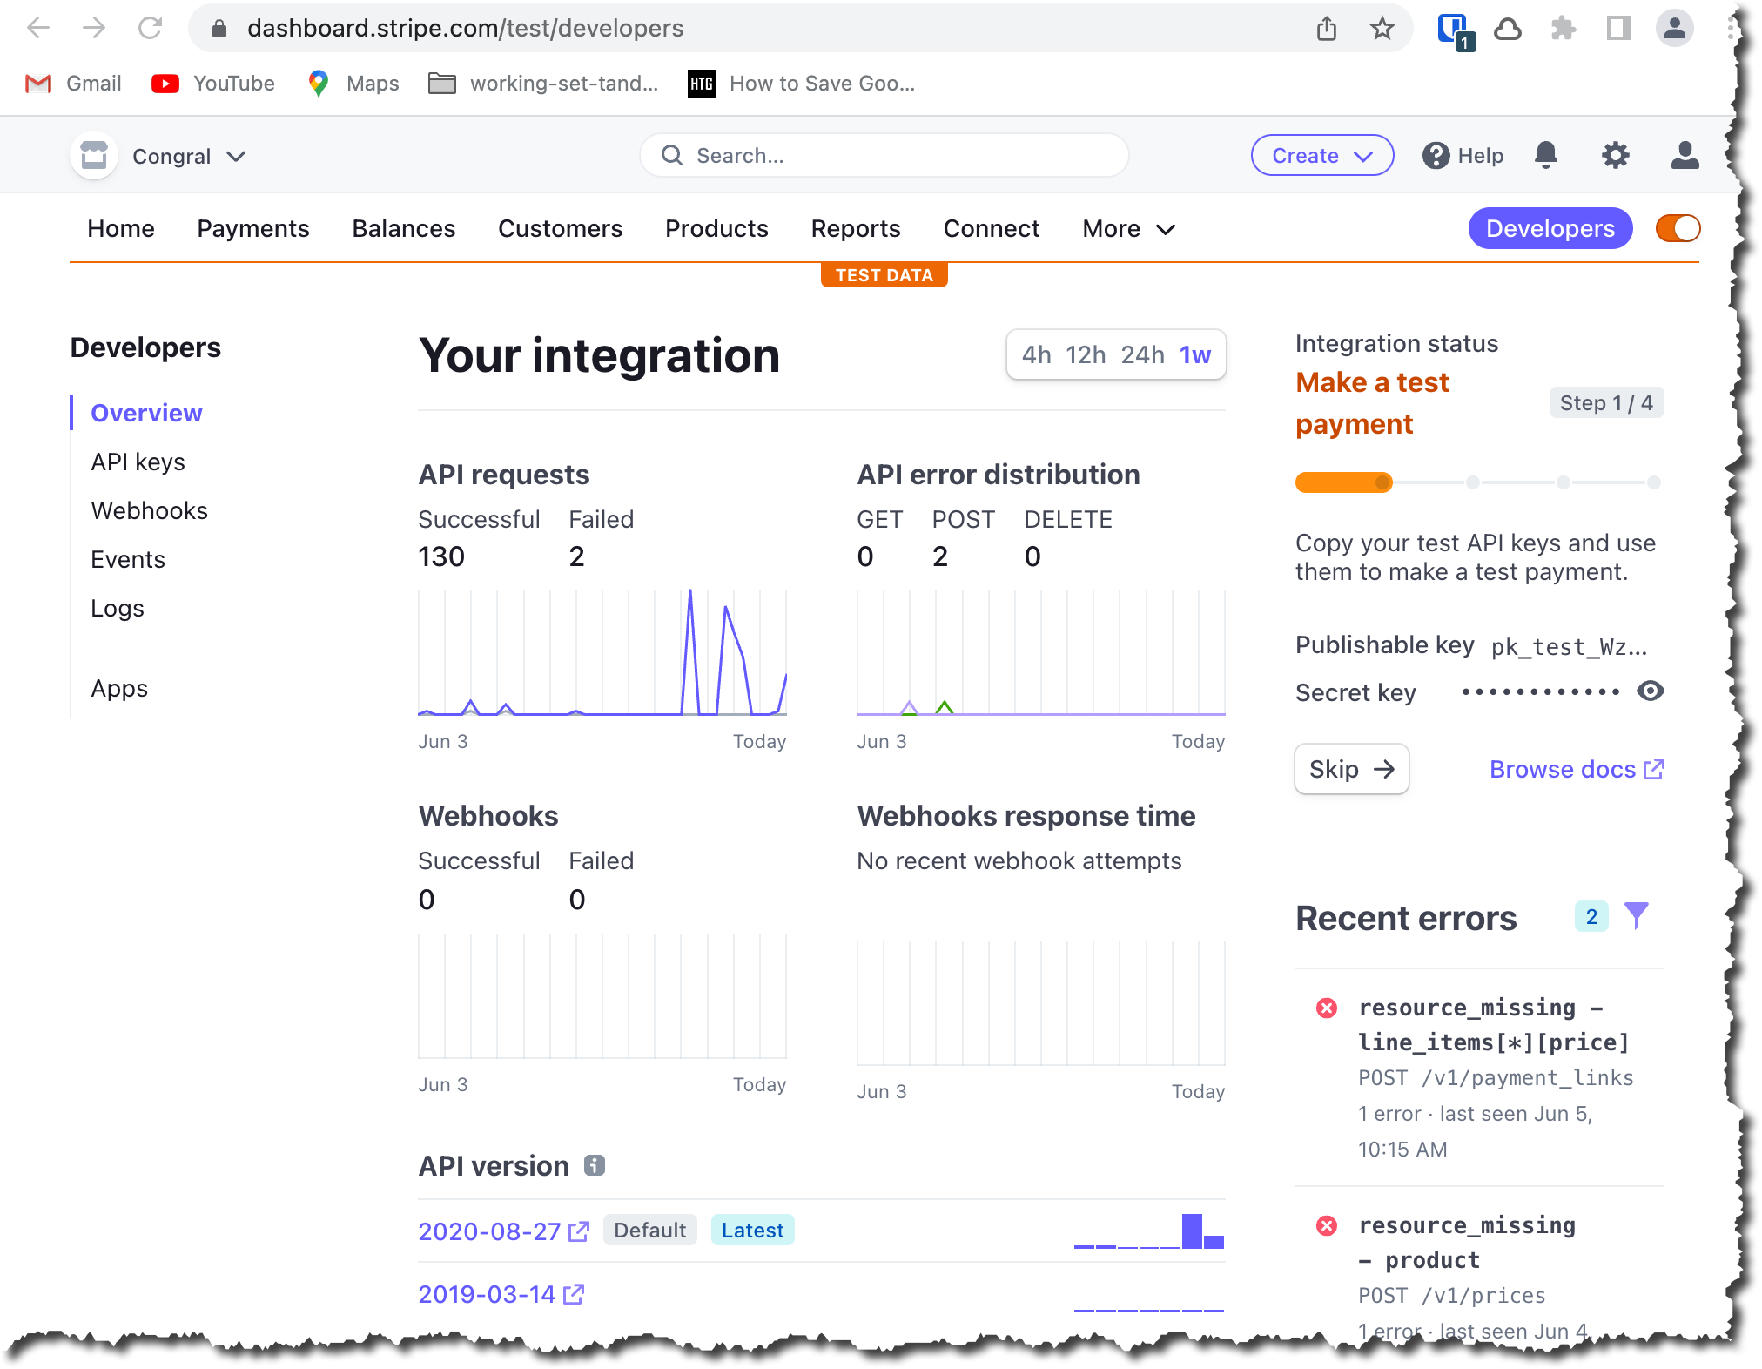Click the resource_missing product error icon
1762x1369 pixels.
[x=1326, y=1226]
